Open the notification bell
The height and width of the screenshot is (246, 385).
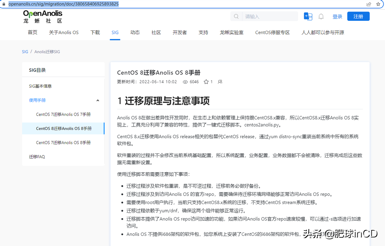click(321, 16)
